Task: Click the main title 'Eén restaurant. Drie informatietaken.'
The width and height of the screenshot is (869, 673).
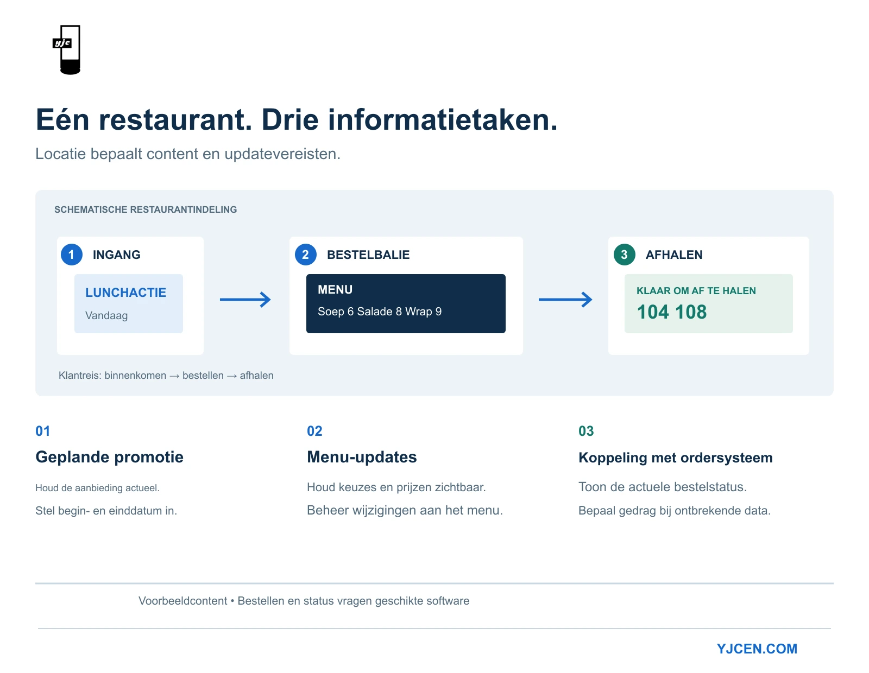Action: click(x=297, y=119)
